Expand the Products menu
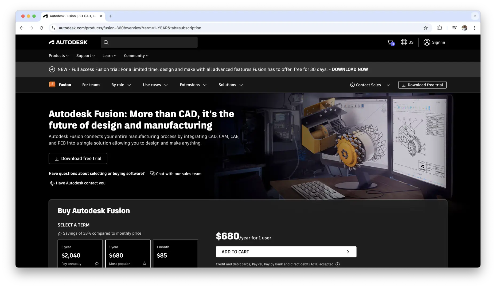The height and width of the screenshot is (288, 496). (x=58, y=55)
